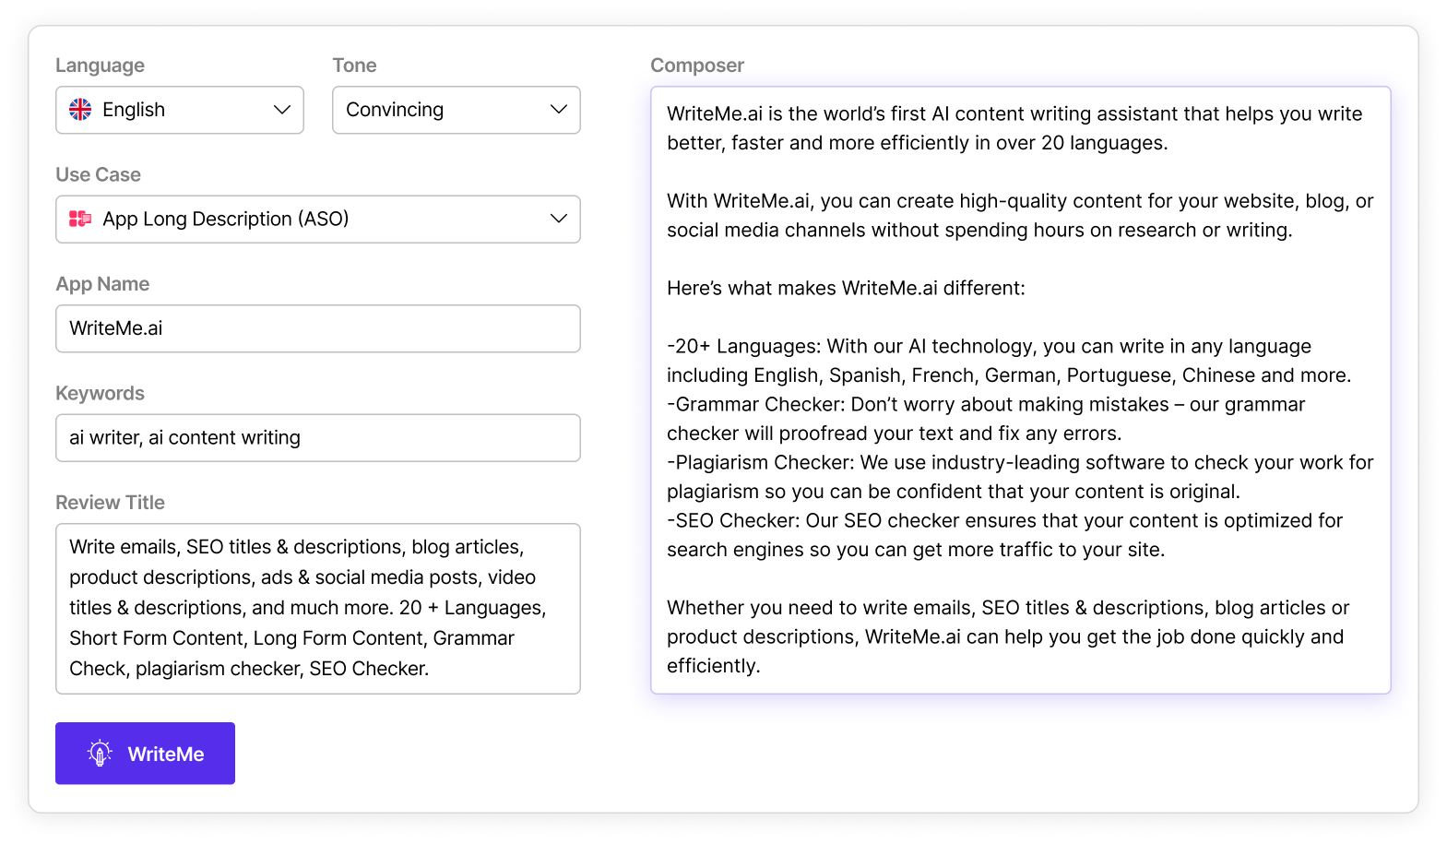Expand the Tone dropdown chevron
1447x844 pixels.
[559, 110]
